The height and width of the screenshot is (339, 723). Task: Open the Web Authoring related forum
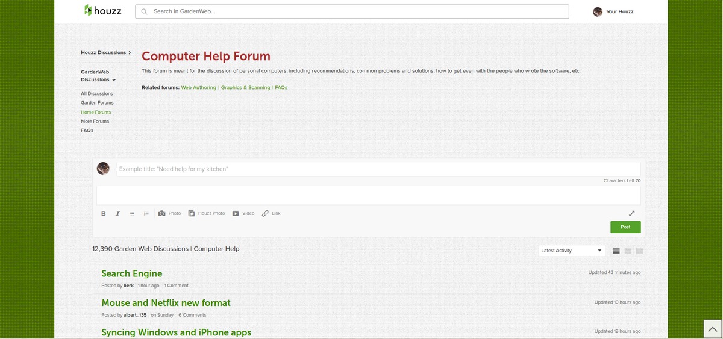tap(198, 88)
